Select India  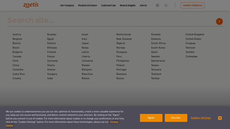click(x=50, y=78)
